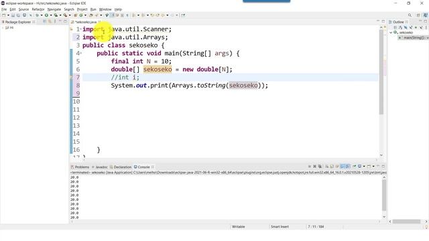Toggle Pin Console button
Image resolution: width=429 pixels, height=241 pixels.
pos(355,166)
